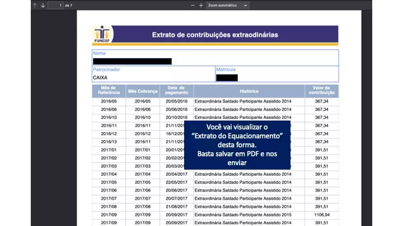Click the Mês de Referência column header
The width and height of the screenshot is (403, 226).
(109, 90)
